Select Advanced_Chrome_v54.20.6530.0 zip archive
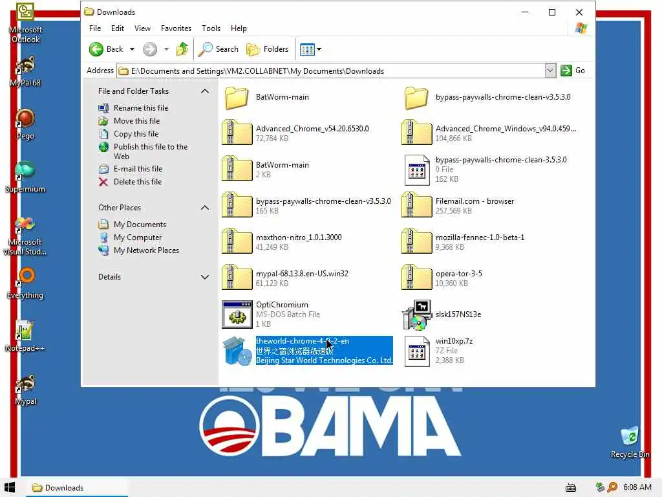This screenshot has width=662, height=497. click(x=295, y=133)
